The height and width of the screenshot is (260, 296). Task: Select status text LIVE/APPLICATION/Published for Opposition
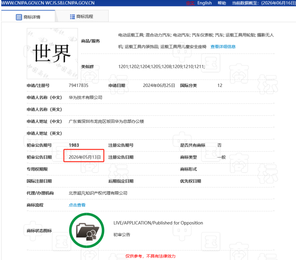coord(158,223)
